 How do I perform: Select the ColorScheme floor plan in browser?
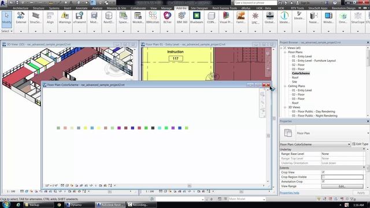pyautogui.click(x=301, y=73)
